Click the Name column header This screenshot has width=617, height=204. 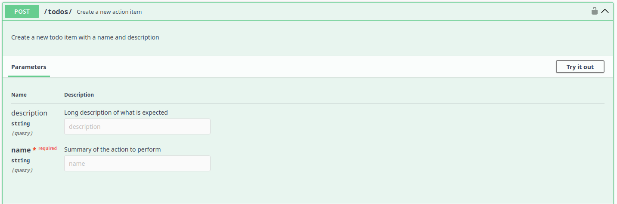(19, 94)
